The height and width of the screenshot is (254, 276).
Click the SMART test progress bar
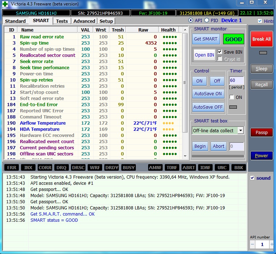pyautogui.click(x=218, y=156)
